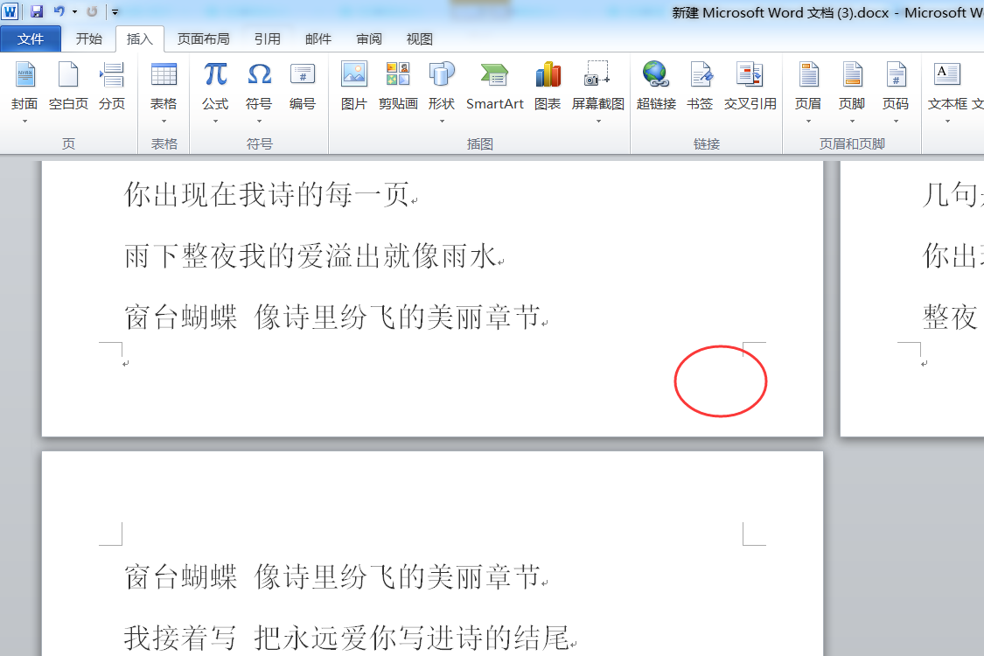
Task: Select the Insert (插入) tab
Action: tap(139, 38)
